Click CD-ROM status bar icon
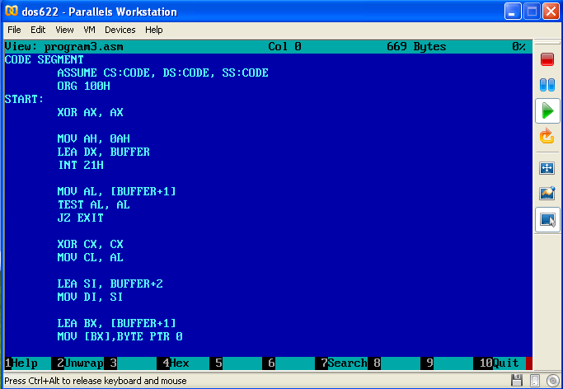 pyautogui.click(x=552, y=381)
